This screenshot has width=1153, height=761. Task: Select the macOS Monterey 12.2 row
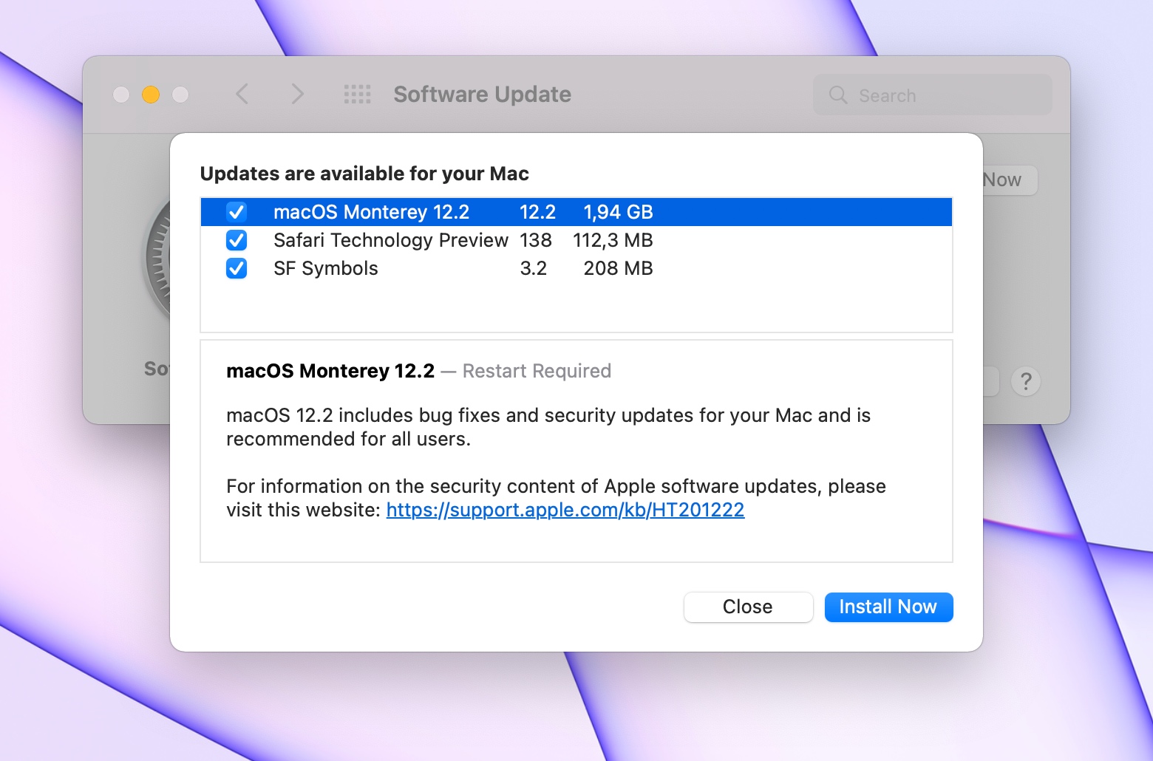tap(576, 212)
